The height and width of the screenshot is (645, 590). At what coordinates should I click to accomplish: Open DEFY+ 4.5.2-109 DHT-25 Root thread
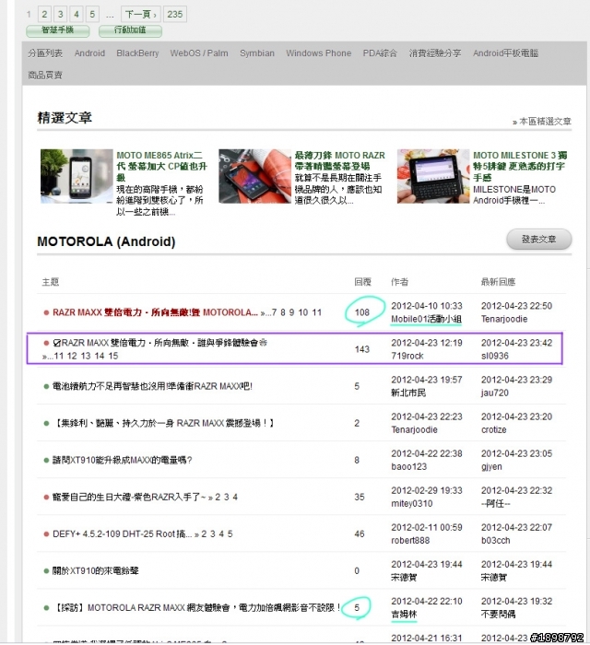123,534
